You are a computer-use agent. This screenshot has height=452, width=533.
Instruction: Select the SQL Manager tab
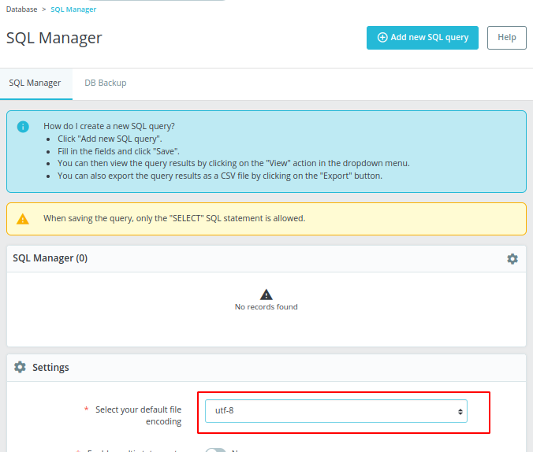tap(35, 83)
